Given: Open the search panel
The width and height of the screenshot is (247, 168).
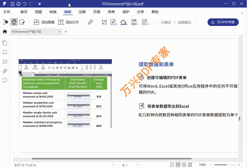Looking at the screenshot, I should 5,80.
